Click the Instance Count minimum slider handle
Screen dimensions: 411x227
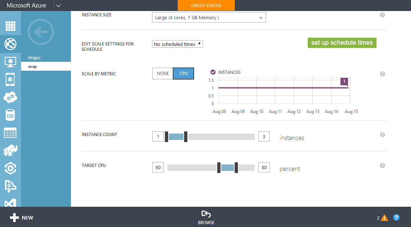pos(166,137)
